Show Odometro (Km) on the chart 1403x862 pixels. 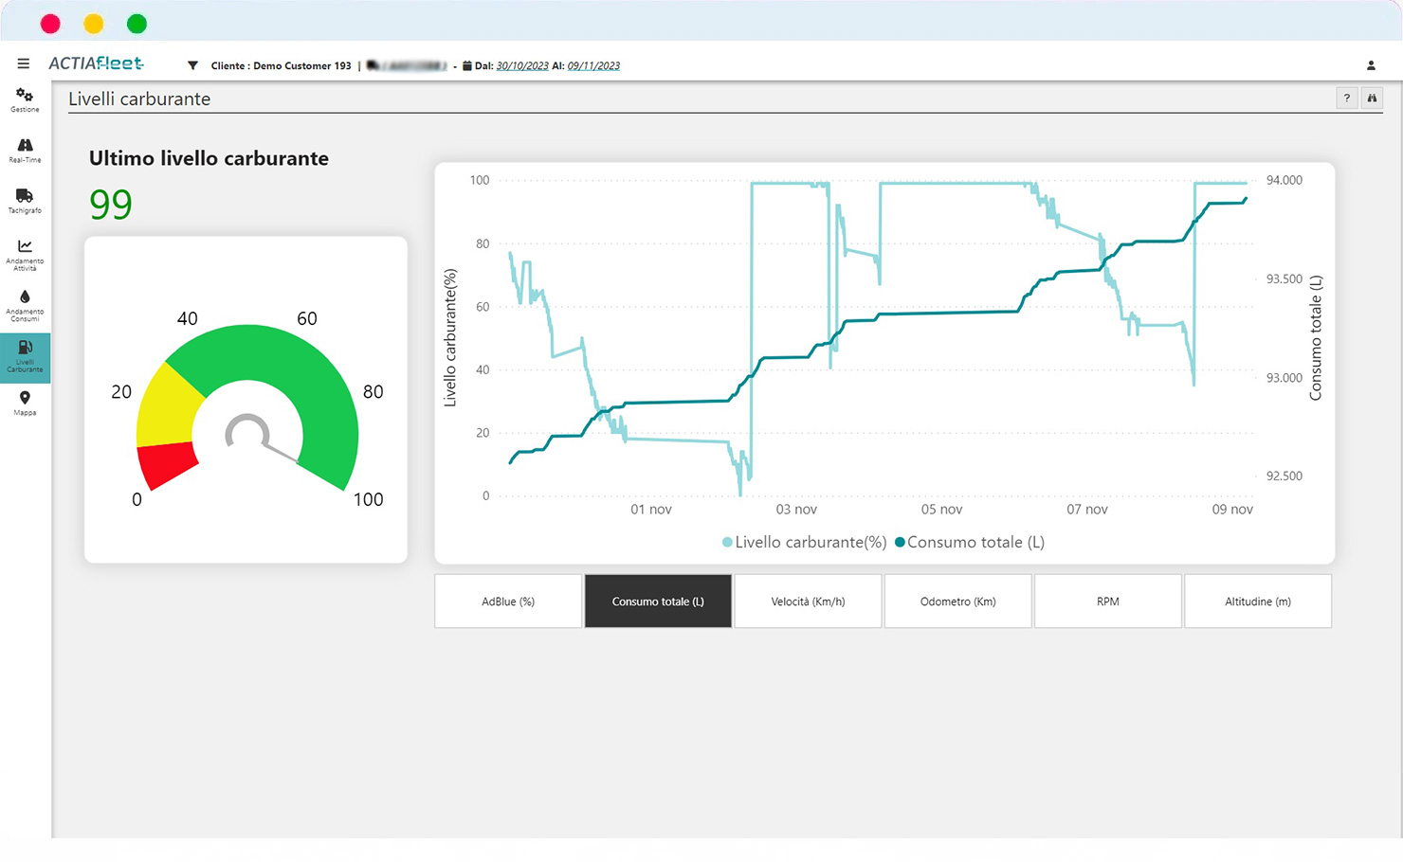pos(957,602)
